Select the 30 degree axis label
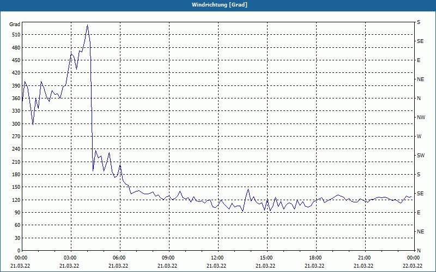 (17, 238)
